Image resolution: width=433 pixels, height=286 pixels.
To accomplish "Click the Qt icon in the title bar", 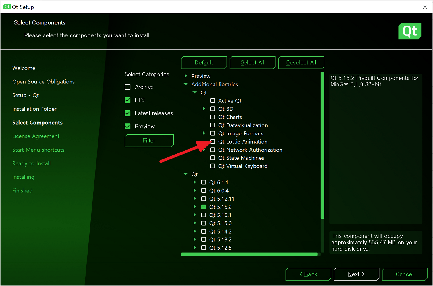I will [7, 7].
